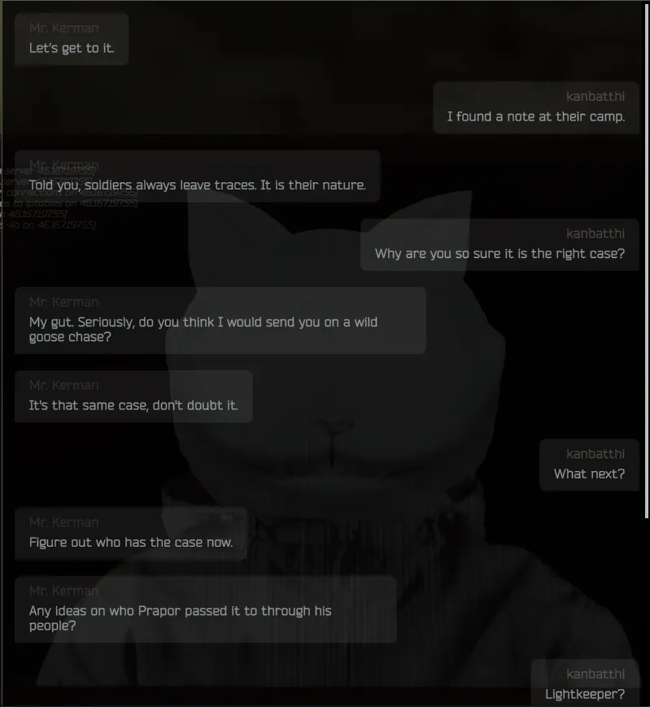The image size is (650, 707).
Task: Select the "Why are you so sure" reply bubble
Action: [x=499, y=244]
